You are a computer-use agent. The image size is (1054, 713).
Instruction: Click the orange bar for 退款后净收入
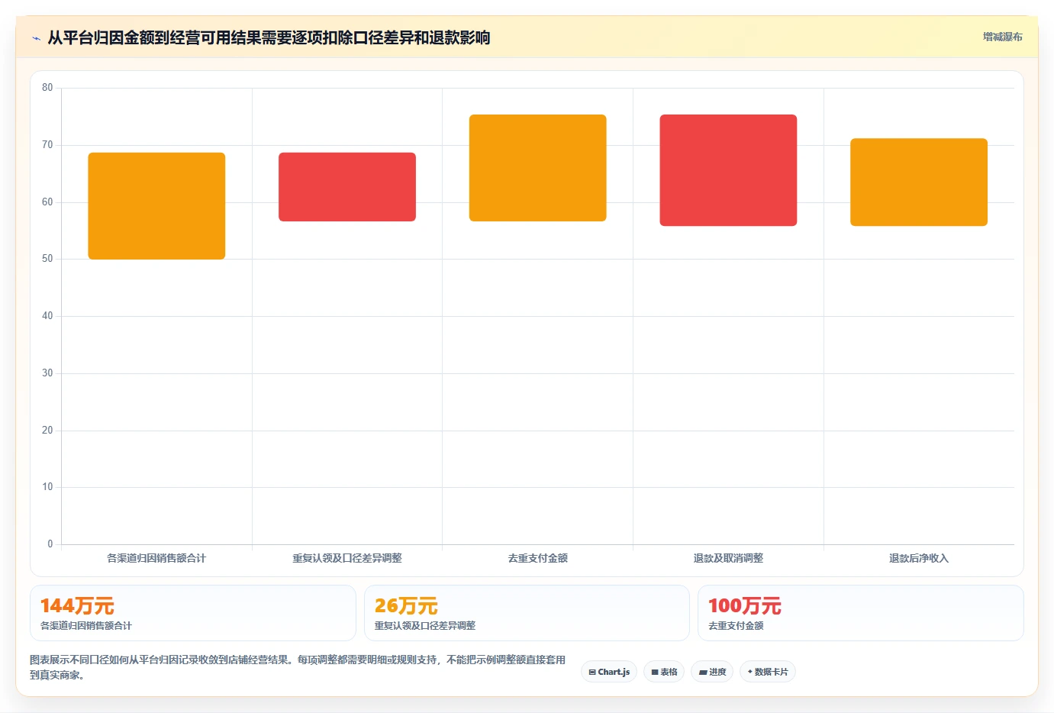(x=919, y=182)
